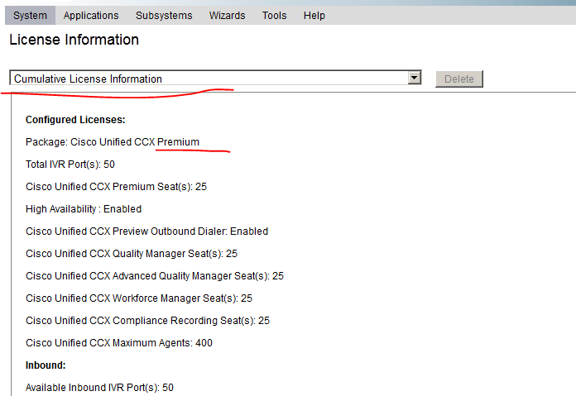576x396 pixels.
Task: Select Compliance Recording Seat(s): 25 line
Action: tap(147, 321)
